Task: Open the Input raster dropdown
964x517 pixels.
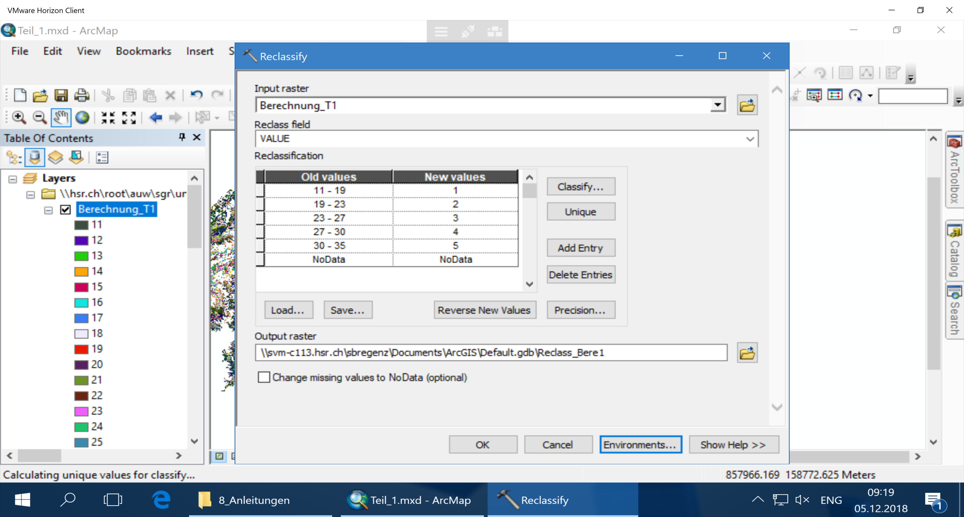Action: click(x=717, y=105)
